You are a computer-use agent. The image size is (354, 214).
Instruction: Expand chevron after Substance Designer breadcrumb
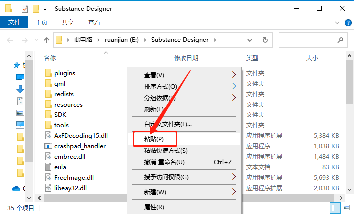(x=215, y=40)
